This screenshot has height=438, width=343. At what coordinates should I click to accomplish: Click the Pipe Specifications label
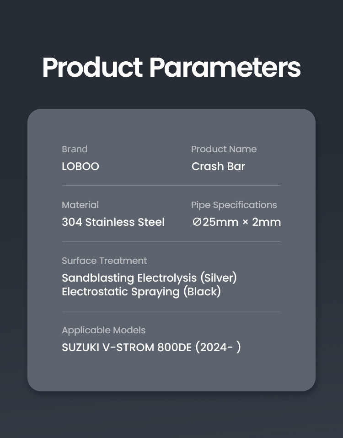point(234,205)
